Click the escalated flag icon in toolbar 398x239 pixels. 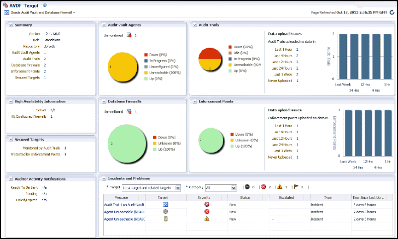[x=296, y=187]
